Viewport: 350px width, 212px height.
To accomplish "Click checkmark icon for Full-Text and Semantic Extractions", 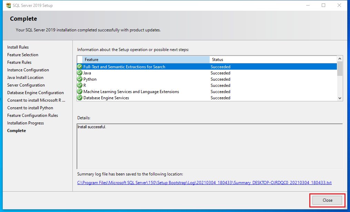I will point(80,67).
